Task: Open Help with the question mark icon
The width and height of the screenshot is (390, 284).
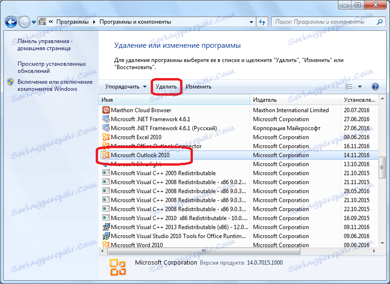Action: coord(375,87)
